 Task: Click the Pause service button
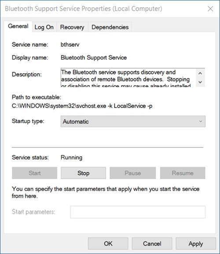point(133,173)
